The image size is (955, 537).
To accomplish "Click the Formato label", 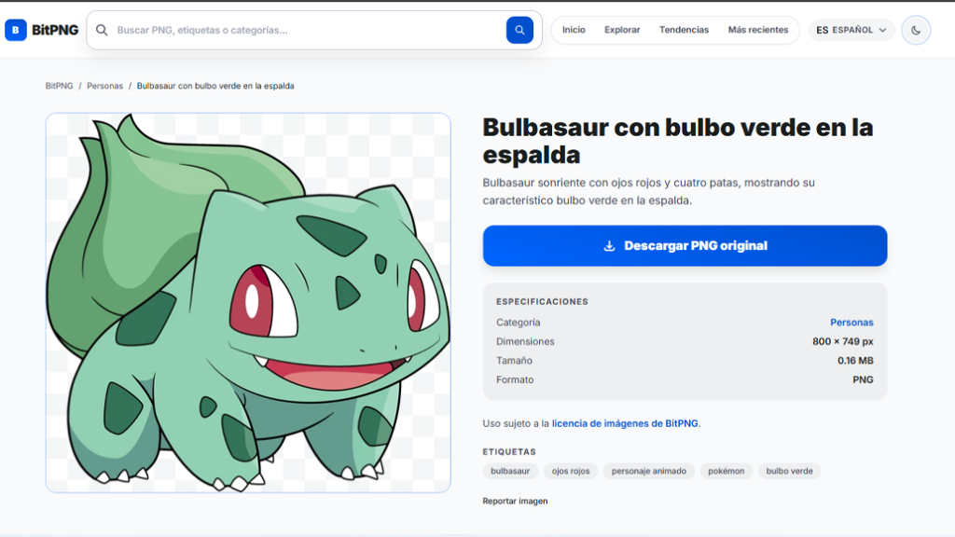I will coord(515,379).
